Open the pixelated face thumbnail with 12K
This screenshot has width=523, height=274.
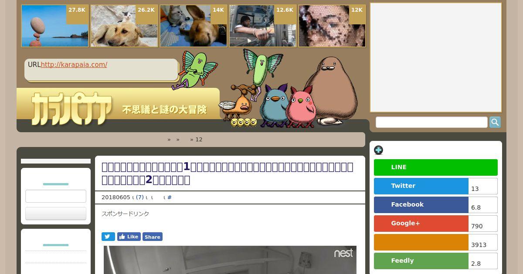click(332, 26)
